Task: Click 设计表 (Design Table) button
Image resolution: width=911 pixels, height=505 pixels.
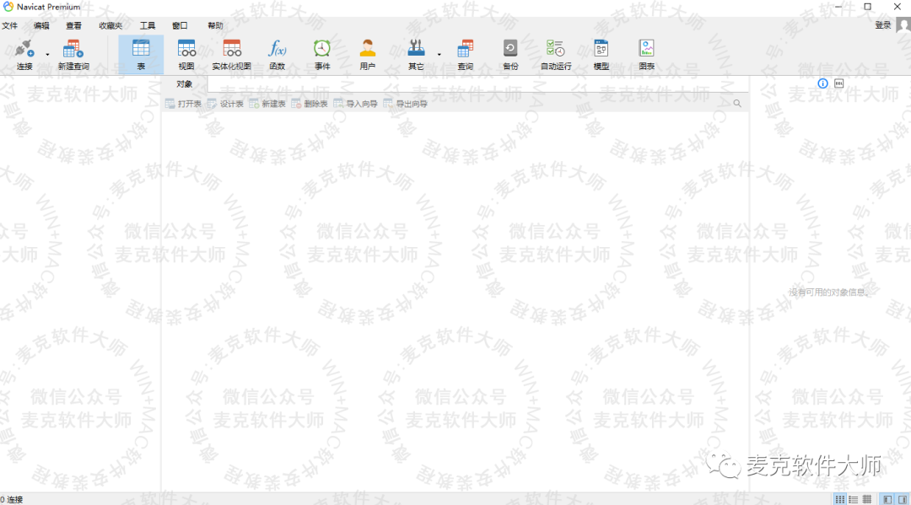Action: (x=225, y=104)
